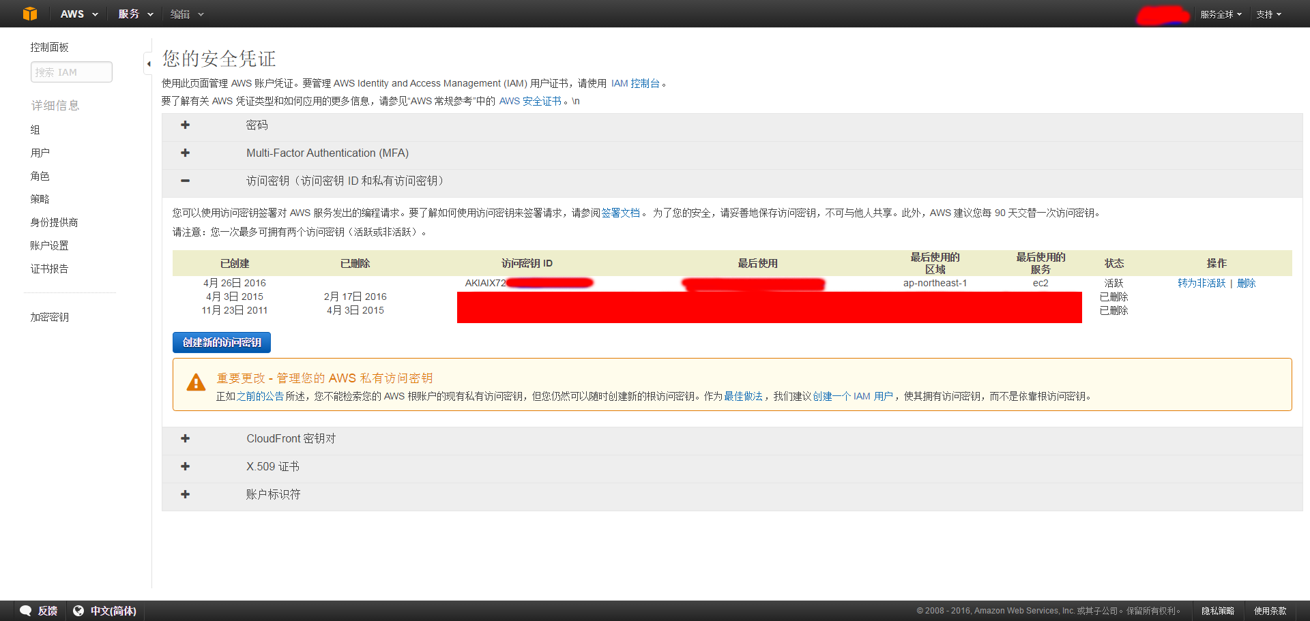Open the 编辑 edit menu
Image resolution: width=1310 pixels, height=621 pixels.
[187, 14]
